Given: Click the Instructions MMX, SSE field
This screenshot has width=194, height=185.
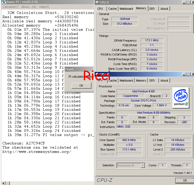Looking at the screenshot, I should pos(154,127).
